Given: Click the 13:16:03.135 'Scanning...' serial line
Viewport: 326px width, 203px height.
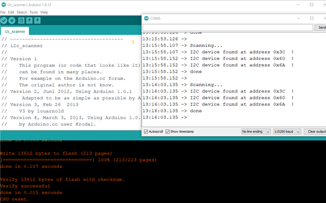Looking at the screenshot, I should tap(182, 85).
